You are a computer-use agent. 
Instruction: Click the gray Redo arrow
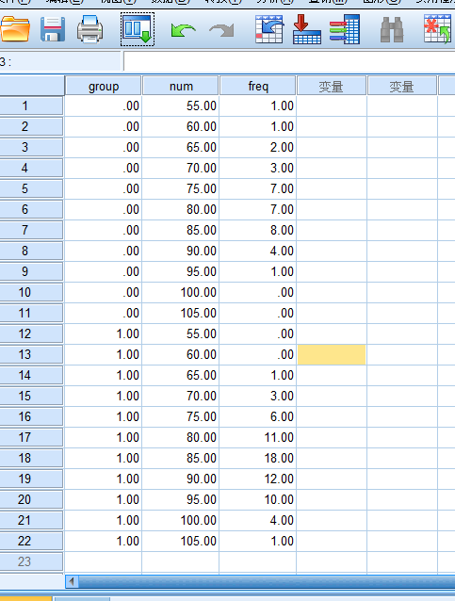coord(221,30)
